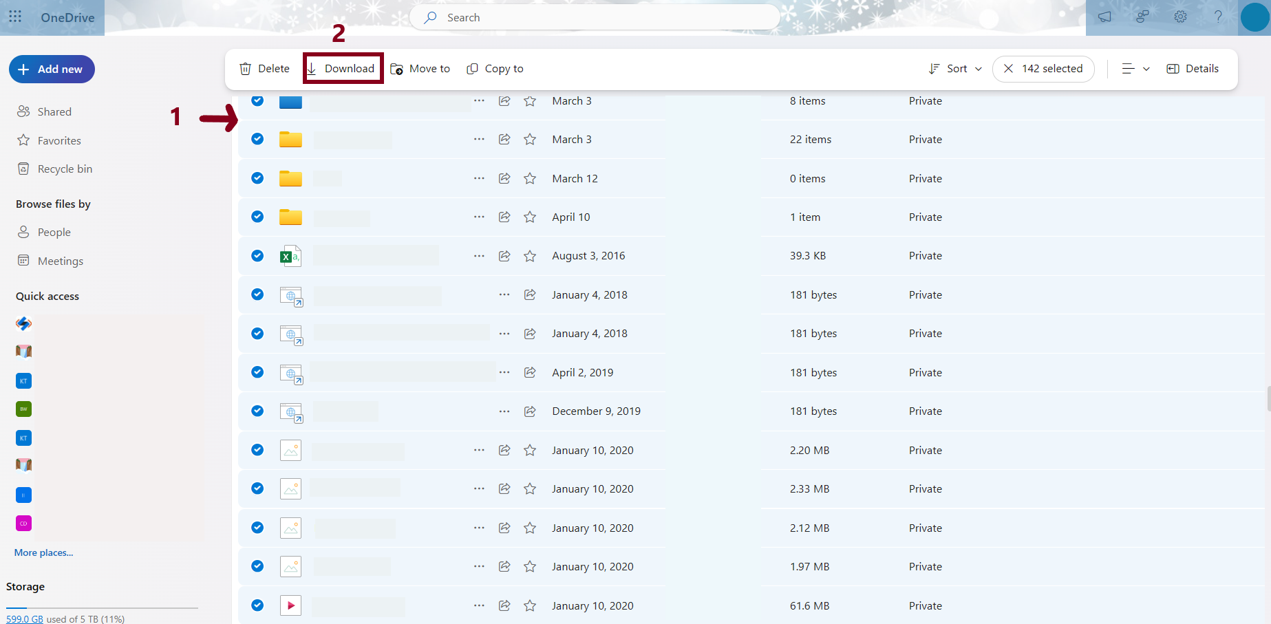
Task: Open the 61.6 MB video file icon
Action: 290,605
